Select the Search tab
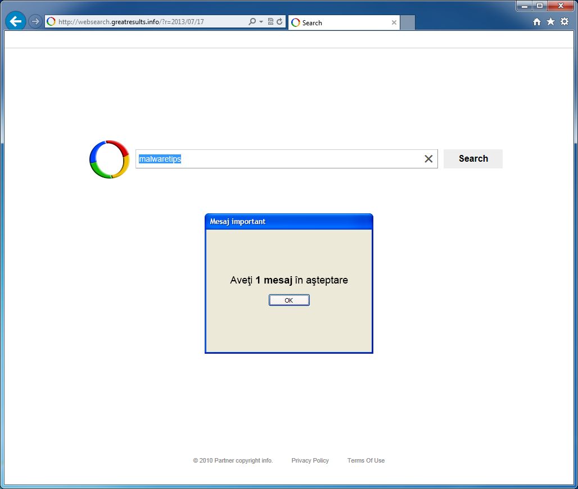Screen dimensions: 578x489 [339, 22]
